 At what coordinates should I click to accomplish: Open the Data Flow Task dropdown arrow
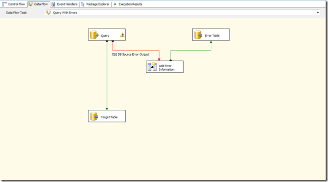coord(318,13)
